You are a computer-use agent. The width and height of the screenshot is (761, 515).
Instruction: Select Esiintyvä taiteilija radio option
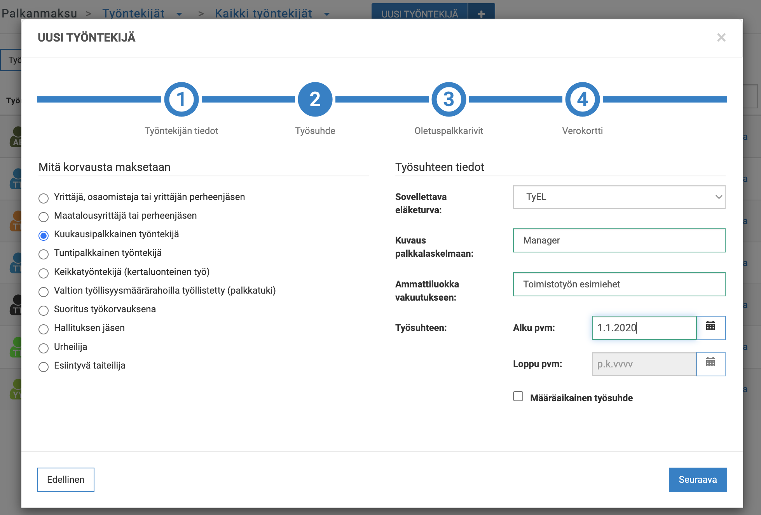[44, 367]
